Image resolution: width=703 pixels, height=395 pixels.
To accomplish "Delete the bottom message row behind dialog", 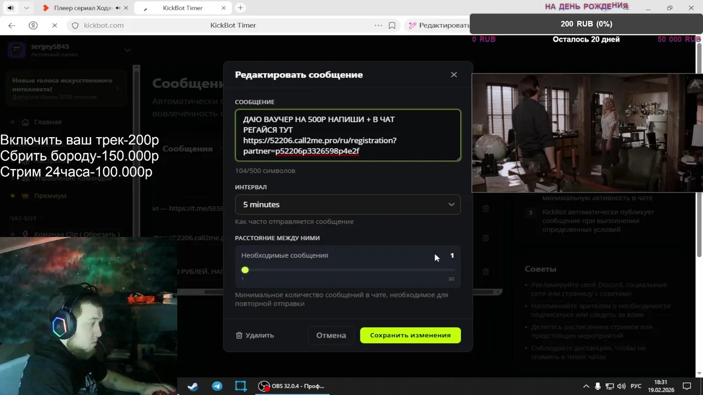I will click(486, 272).
